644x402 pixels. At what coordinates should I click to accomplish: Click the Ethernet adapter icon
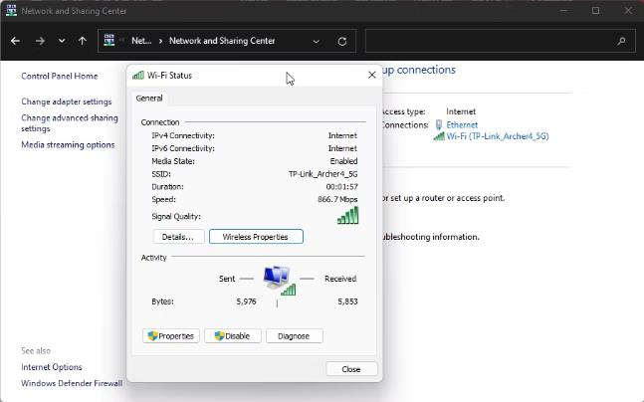[x=439, y=124]
